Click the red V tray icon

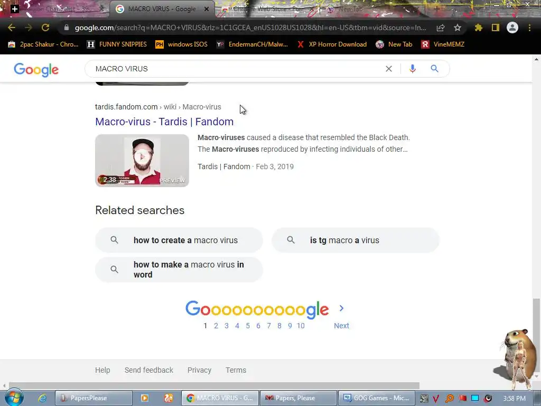[436, 399]
